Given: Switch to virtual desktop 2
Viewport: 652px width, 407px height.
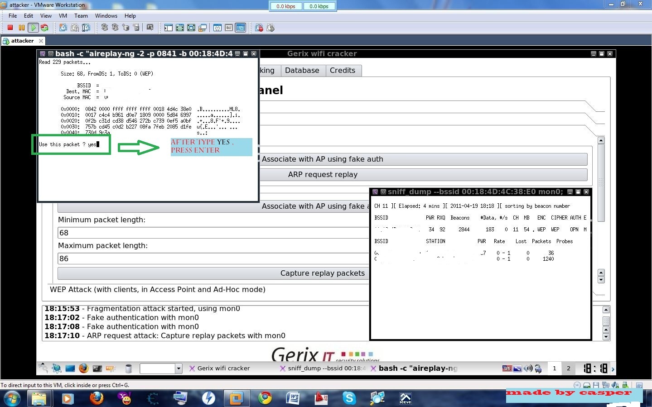Looking at the screenshot, I should point(568,369).
